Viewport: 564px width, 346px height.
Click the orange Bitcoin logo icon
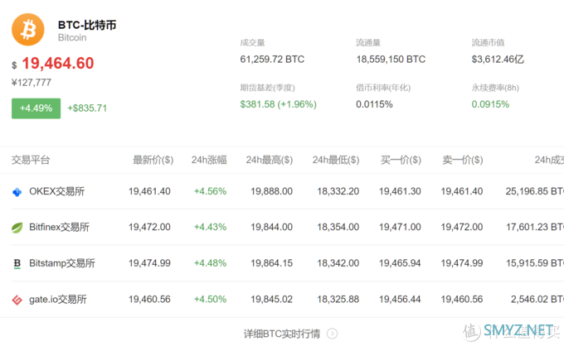pyautogui.click(x=28, y=30)
